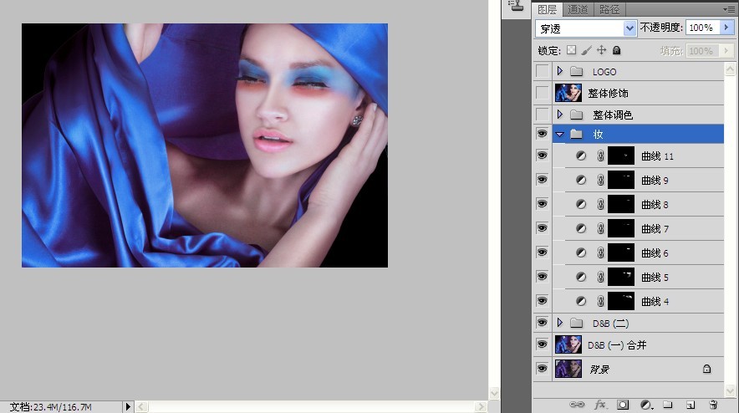Image resolution: width=739 pixels, height=413 pixels.
Task: Click layers panel scroll up arrow
Action: tap(730, 69)
